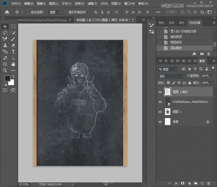Image resolution: width=217 pixels, height=187 pixels.
Task: Open the 划分 blend mode dropdown
Action: coord(171,76)
